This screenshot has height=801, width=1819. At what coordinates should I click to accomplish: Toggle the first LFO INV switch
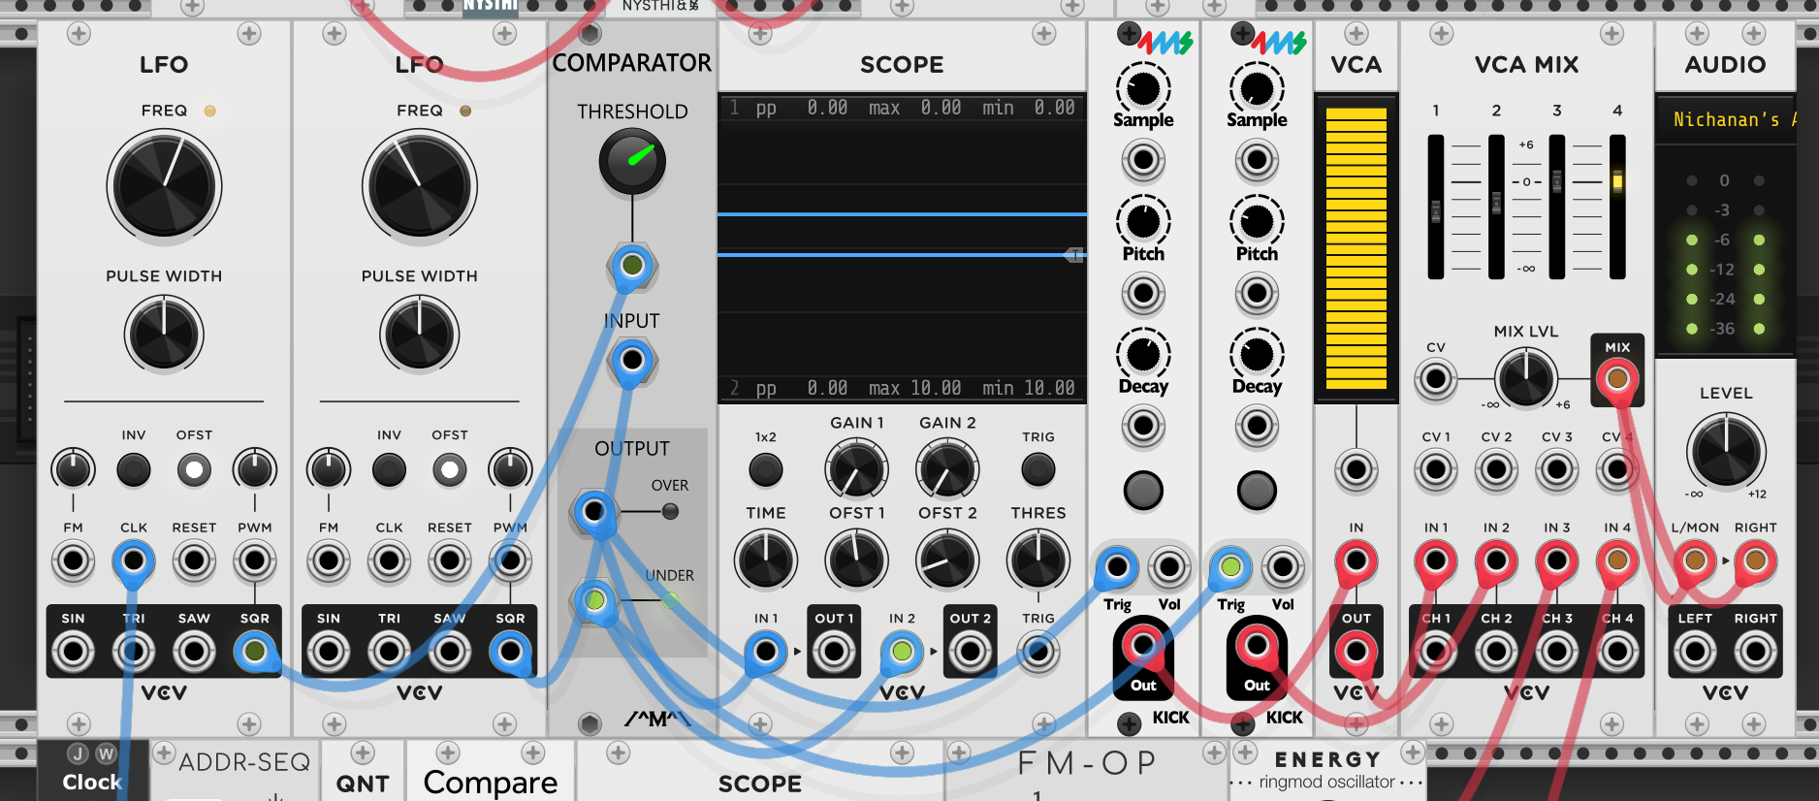click(x=134, y=470)
